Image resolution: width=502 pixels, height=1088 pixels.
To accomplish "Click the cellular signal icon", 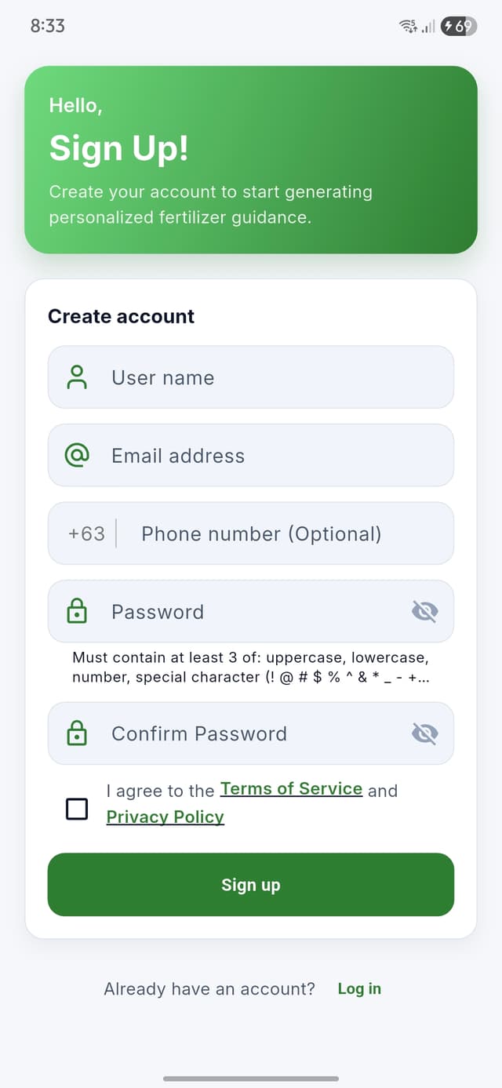I will 427,26.
